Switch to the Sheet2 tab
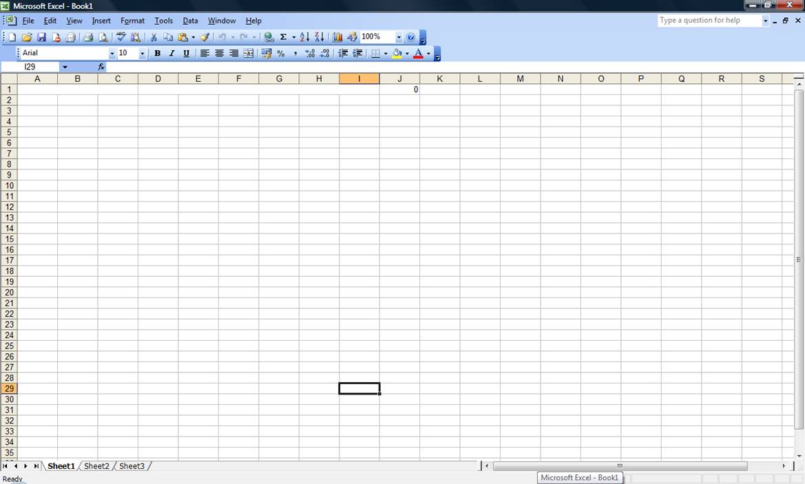The width and height of the screenshot is (805, 484). tap(96, 466)
